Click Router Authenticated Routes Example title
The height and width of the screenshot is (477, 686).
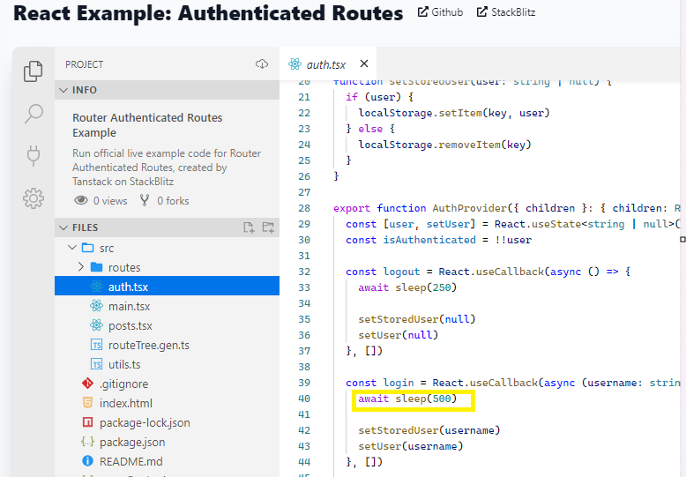(147, 125)
